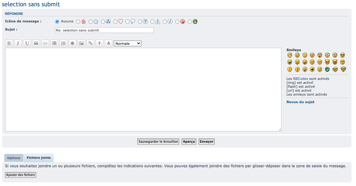Open the BBCodes help link
Viewport: 356px width, 186px height.
[x=300, y=79]
